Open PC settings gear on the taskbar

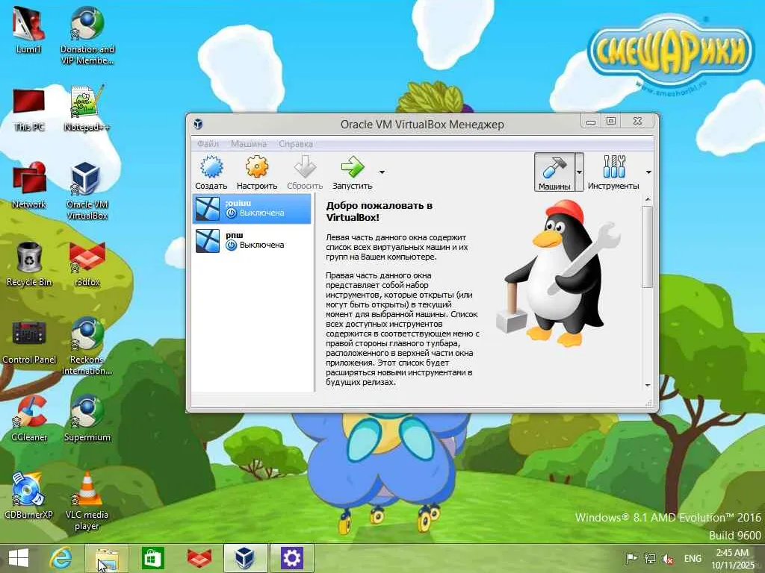(292, 558)
